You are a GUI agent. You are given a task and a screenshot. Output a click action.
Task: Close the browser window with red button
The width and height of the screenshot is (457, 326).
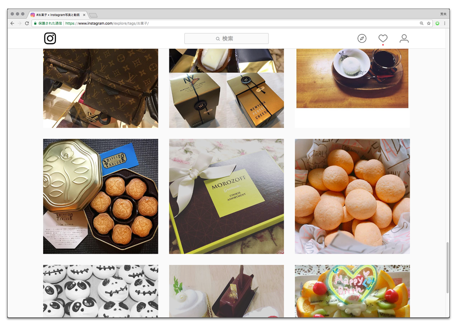point(12,14)
